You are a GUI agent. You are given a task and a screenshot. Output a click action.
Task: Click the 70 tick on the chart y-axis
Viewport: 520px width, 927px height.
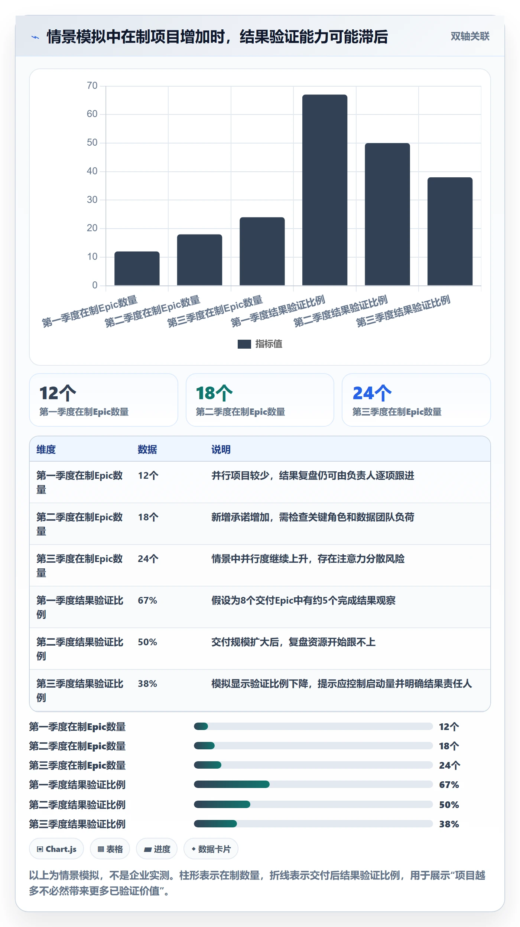point(92,86)
